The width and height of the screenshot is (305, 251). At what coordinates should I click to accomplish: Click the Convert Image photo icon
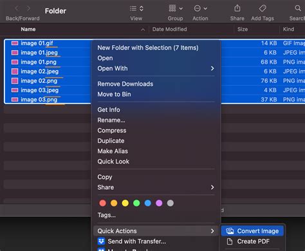tap(230, 231)
